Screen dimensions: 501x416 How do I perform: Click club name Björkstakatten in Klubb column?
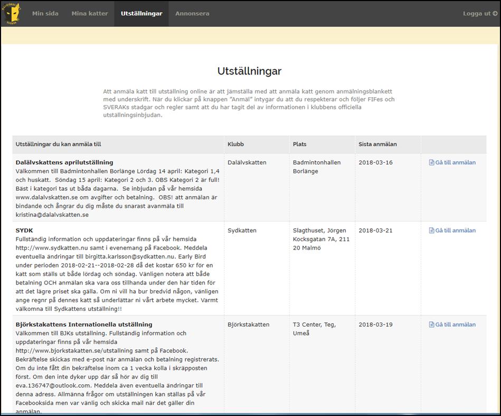coord(249,325)
